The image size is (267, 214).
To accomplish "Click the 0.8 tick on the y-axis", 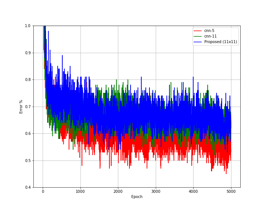I will 28,80.
